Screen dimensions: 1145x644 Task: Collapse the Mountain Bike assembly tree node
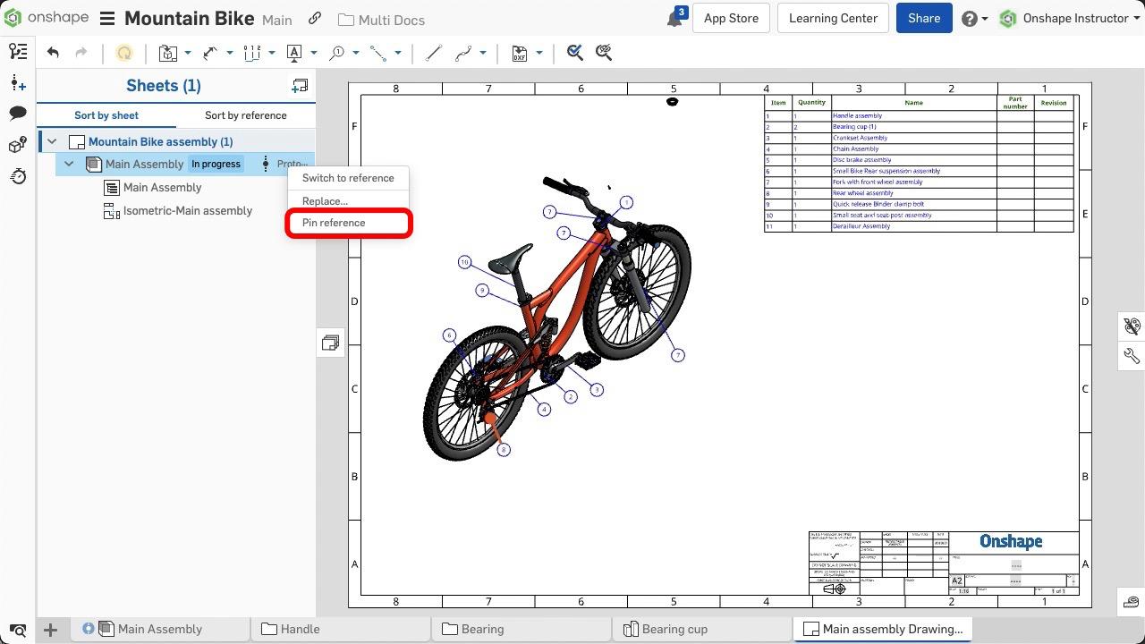pyautogui.click(x=52, y=141)
